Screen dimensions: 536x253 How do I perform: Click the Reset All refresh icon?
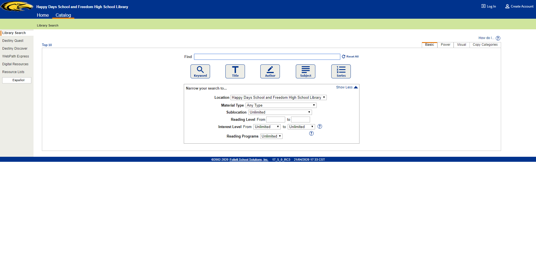[x=344, y=57]
